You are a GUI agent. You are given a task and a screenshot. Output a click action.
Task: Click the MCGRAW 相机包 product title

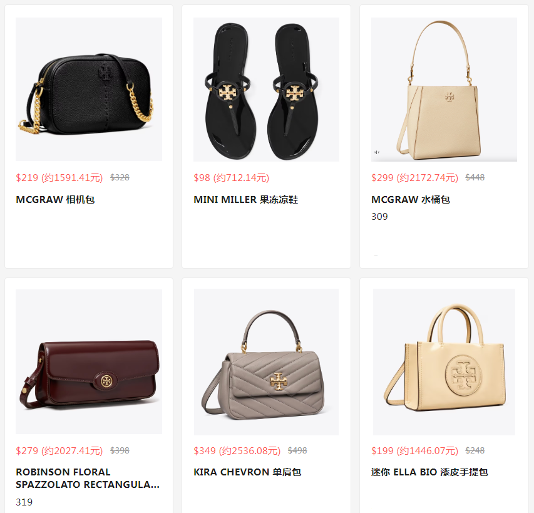pos(55,199)
